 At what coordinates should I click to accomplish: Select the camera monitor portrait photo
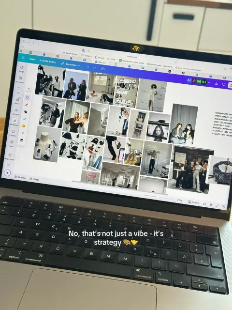coord(158,127)
